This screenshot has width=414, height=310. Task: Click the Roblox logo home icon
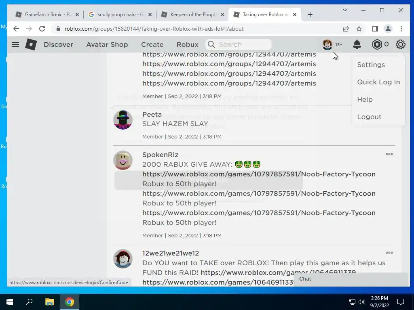point(31,44)
